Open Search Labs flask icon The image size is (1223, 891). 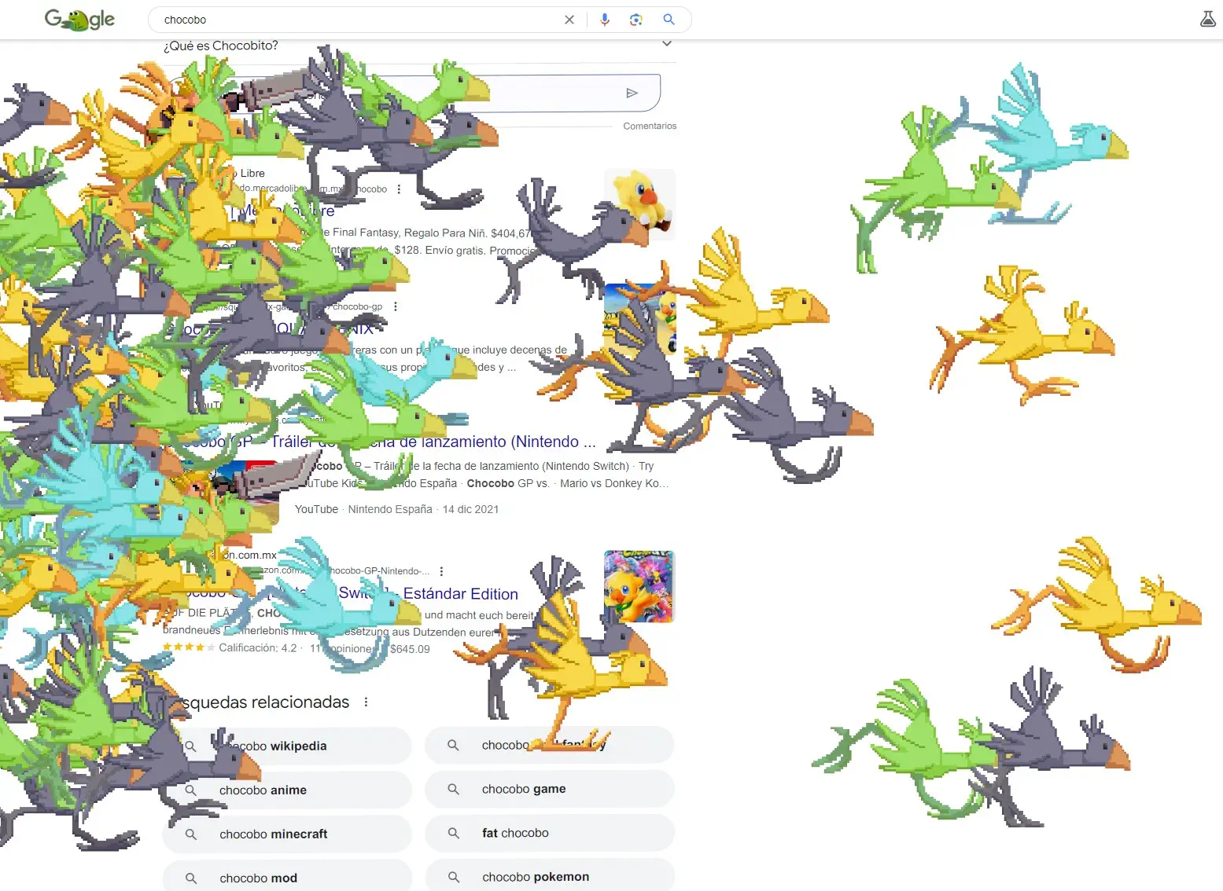point(1207,20)
